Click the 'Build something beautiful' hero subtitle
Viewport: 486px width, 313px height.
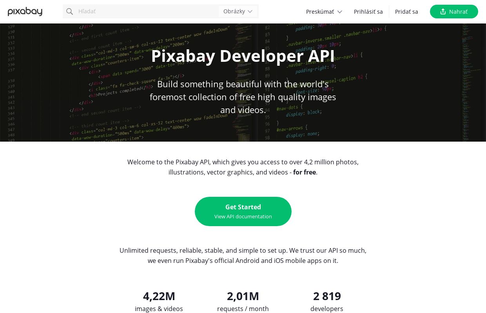243,97
